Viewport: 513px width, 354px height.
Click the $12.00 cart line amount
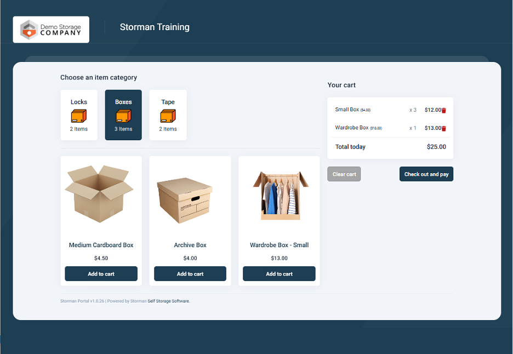click(x=433, y=110)
